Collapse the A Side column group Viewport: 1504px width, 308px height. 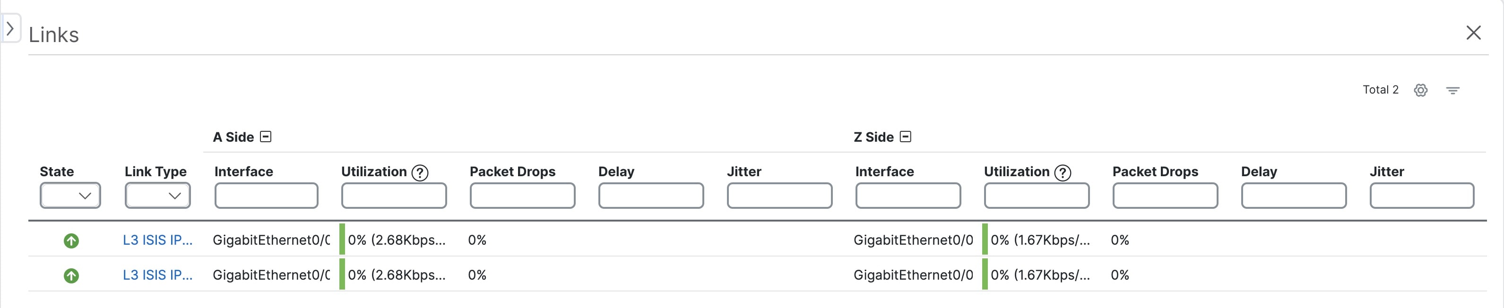pos(266,137)
